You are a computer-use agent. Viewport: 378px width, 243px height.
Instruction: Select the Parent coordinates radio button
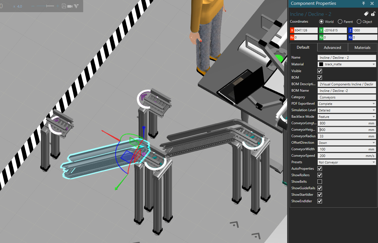click(340, 22)
